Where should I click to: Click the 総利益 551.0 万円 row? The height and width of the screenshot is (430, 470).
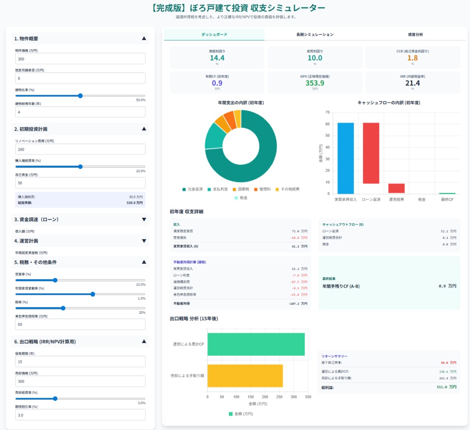pos(389,387)
